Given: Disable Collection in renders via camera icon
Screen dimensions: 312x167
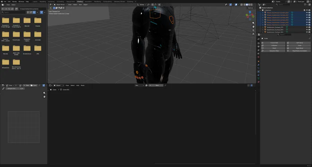Looking at the screenshot, I should point(309,10).
